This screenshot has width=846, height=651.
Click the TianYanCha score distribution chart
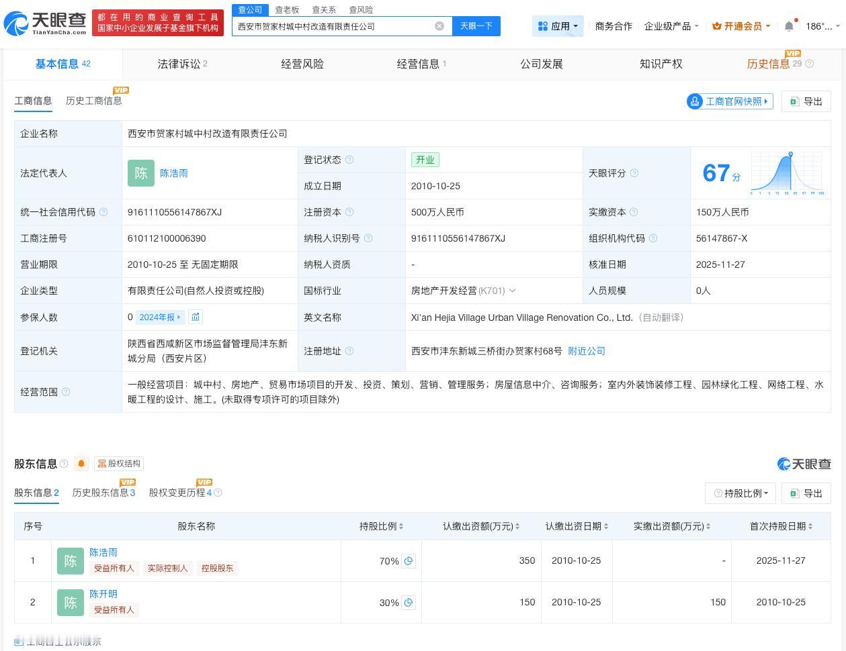tap(787, 173)
